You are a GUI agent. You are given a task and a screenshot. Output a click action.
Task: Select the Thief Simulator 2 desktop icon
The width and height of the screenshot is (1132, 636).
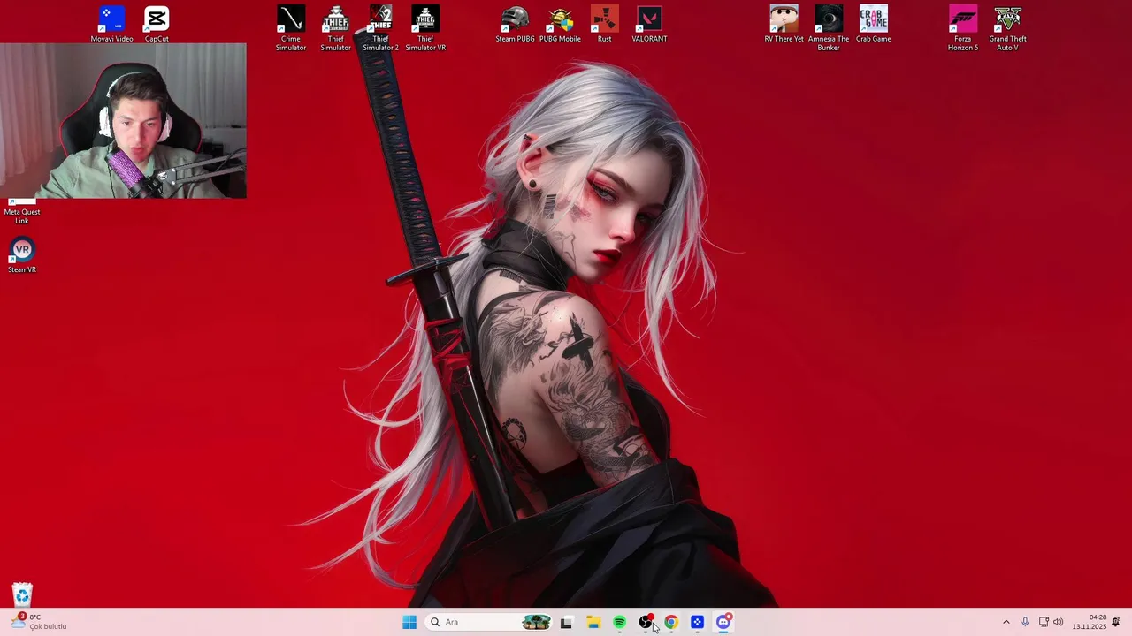point(380,28)
